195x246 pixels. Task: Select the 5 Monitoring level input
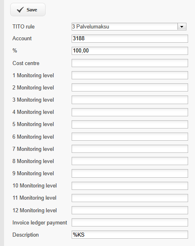[x=130, y=124]
